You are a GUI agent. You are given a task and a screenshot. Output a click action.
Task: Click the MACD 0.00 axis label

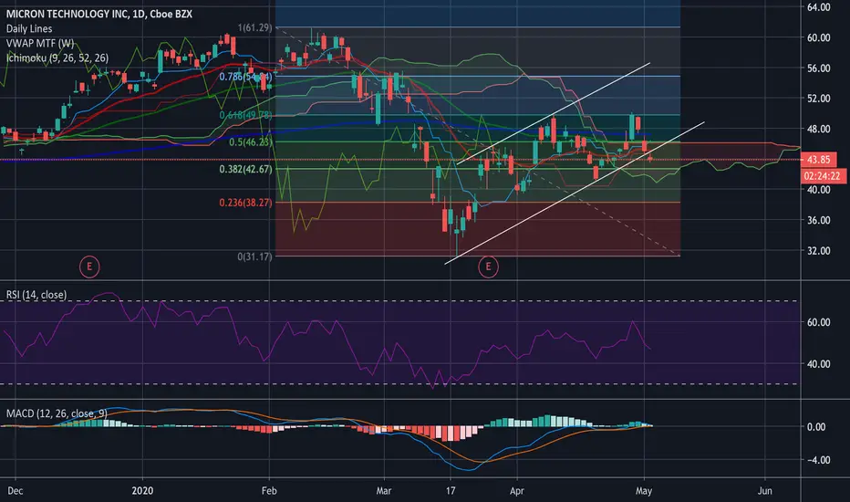[816, 427]
